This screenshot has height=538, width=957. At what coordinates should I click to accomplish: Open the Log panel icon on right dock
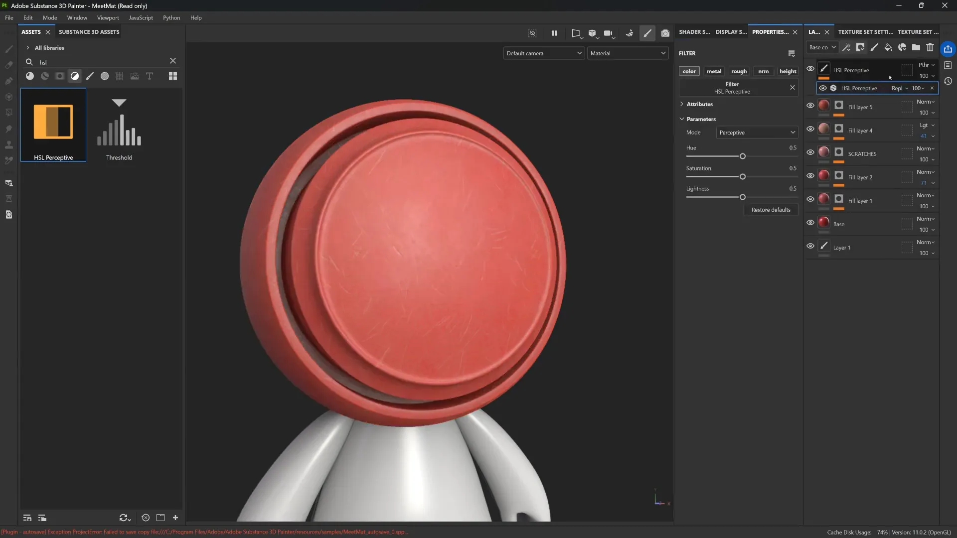948,65
